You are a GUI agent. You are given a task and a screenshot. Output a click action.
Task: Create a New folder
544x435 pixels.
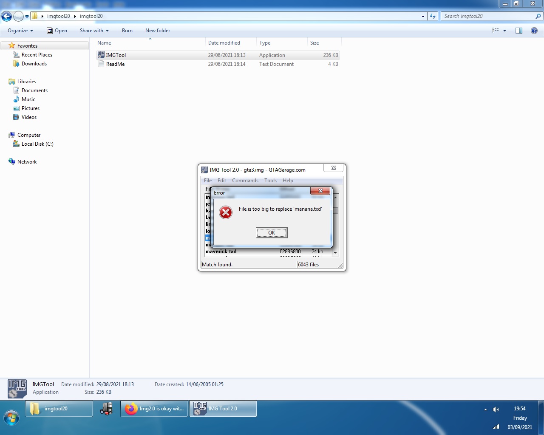[158, 31]
